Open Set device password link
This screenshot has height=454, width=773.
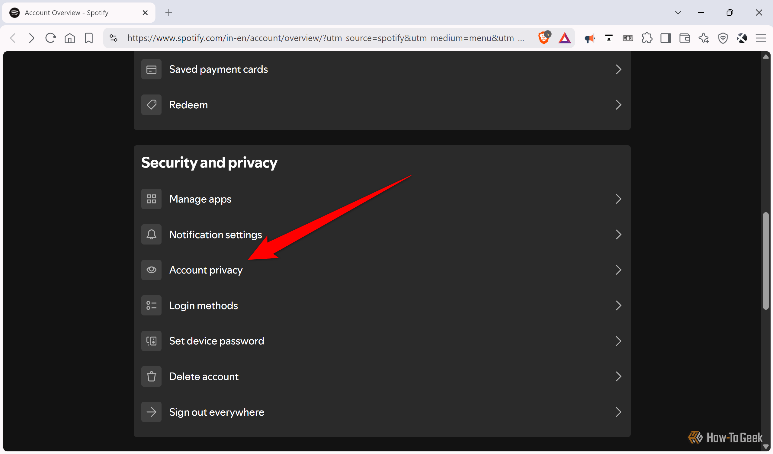click(x=217, y=341)
